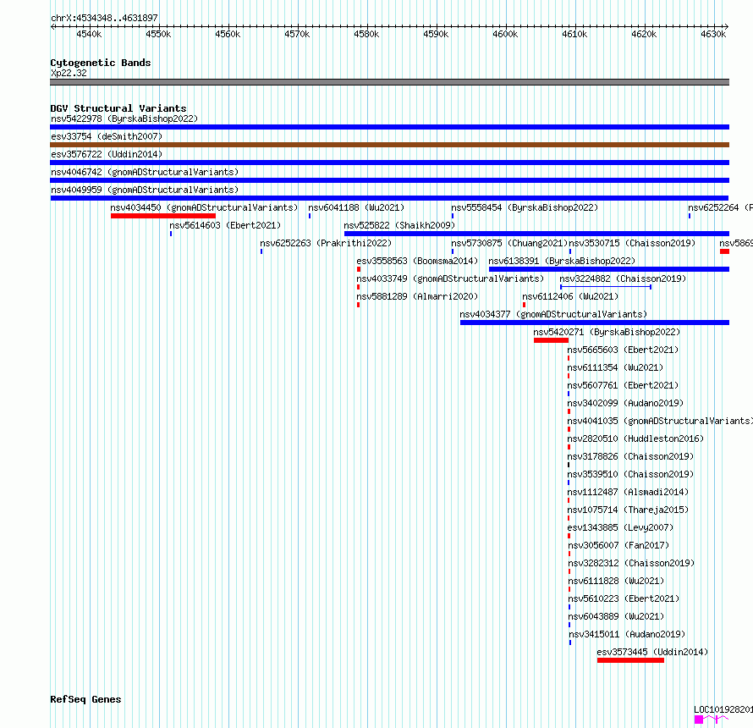
Task: Click the blue nsv4034377 variant bar
Action: pos(595,323)
